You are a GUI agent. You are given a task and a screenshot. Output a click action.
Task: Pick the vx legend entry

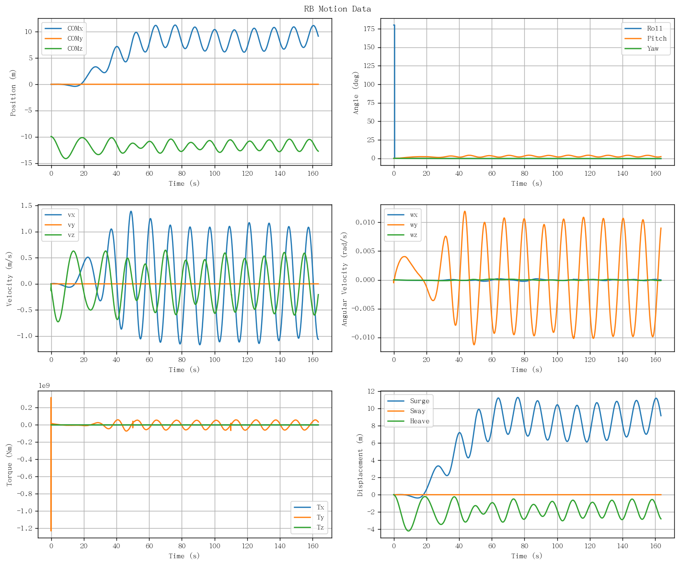pos(60,215)
